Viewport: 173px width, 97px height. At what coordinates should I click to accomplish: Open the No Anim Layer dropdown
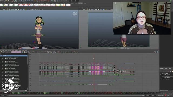[x=161, y=95]
